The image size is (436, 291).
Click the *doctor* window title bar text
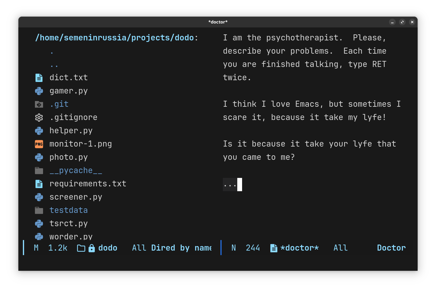[218, 22]
